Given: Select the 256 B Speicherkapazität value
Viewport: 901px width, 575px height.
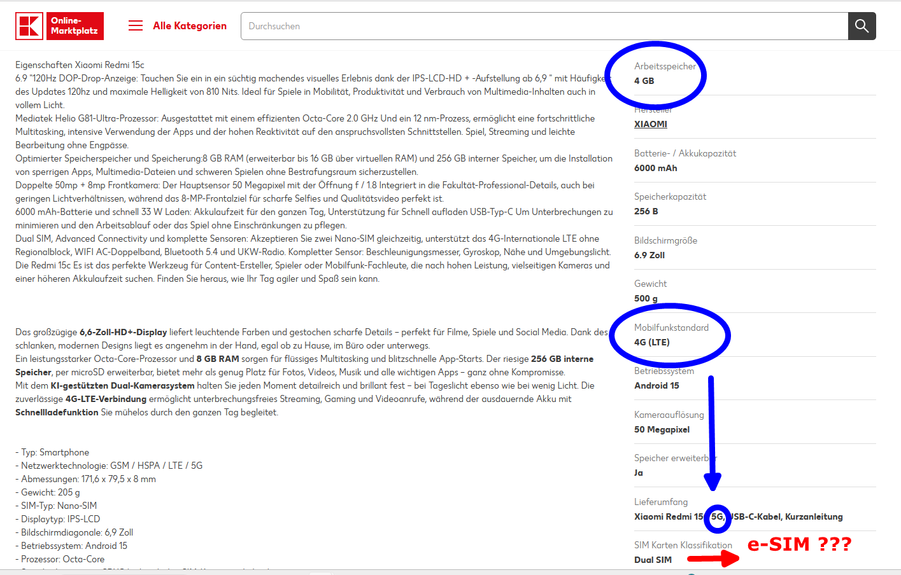Looking at the screenshot, I should click(646, 211).
